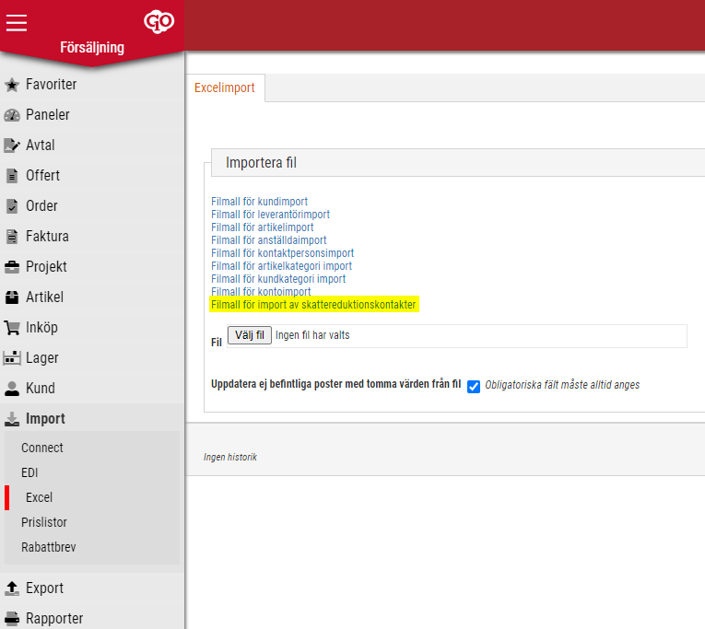Click the Kund person icon
705x629 pixels.
coord(12,389)
